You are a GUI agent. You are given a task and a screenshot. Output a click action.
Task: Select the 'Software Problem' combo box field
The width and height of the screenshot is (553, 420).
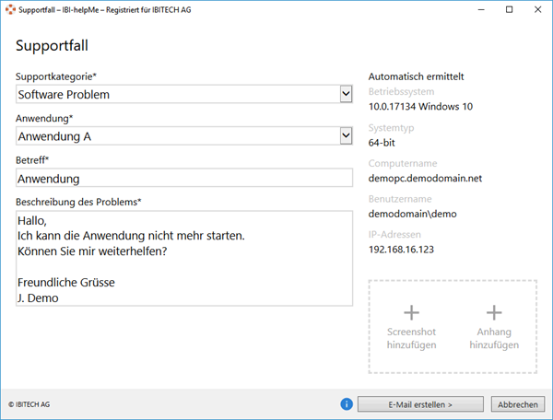175,94
